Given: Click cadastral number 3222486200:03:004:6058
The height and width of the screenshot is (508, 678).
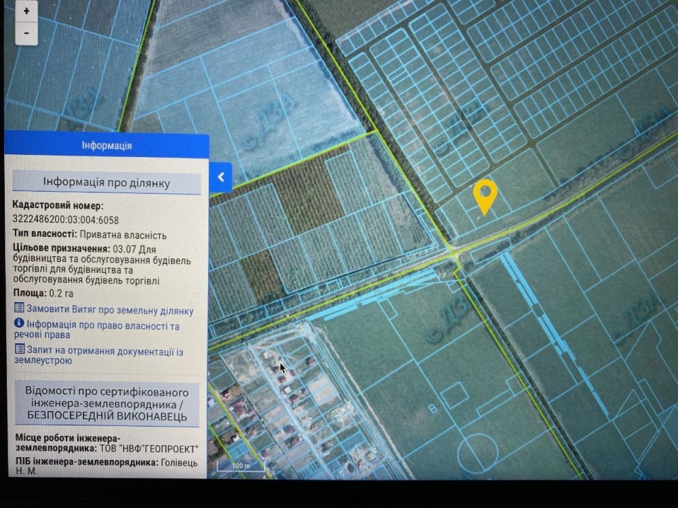Looking at the screenshot, I should pyautogui.click(x=66, y=219).
